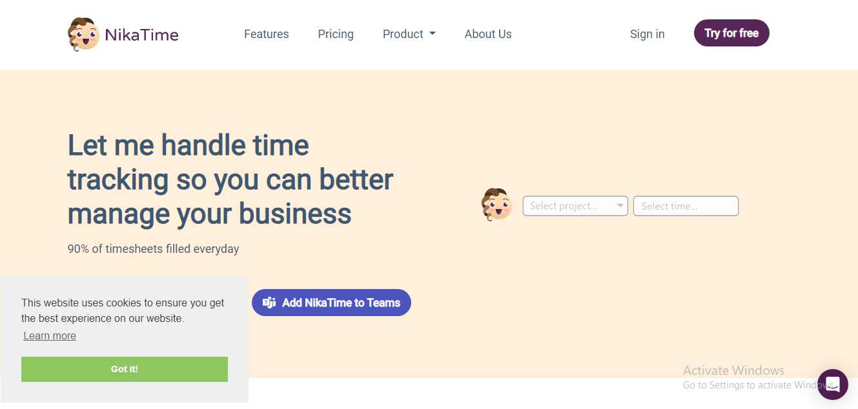Image resolution: width=858 pixels, height=409 pixels.
Task: Focus the Select time field
Action: [686, 206]
